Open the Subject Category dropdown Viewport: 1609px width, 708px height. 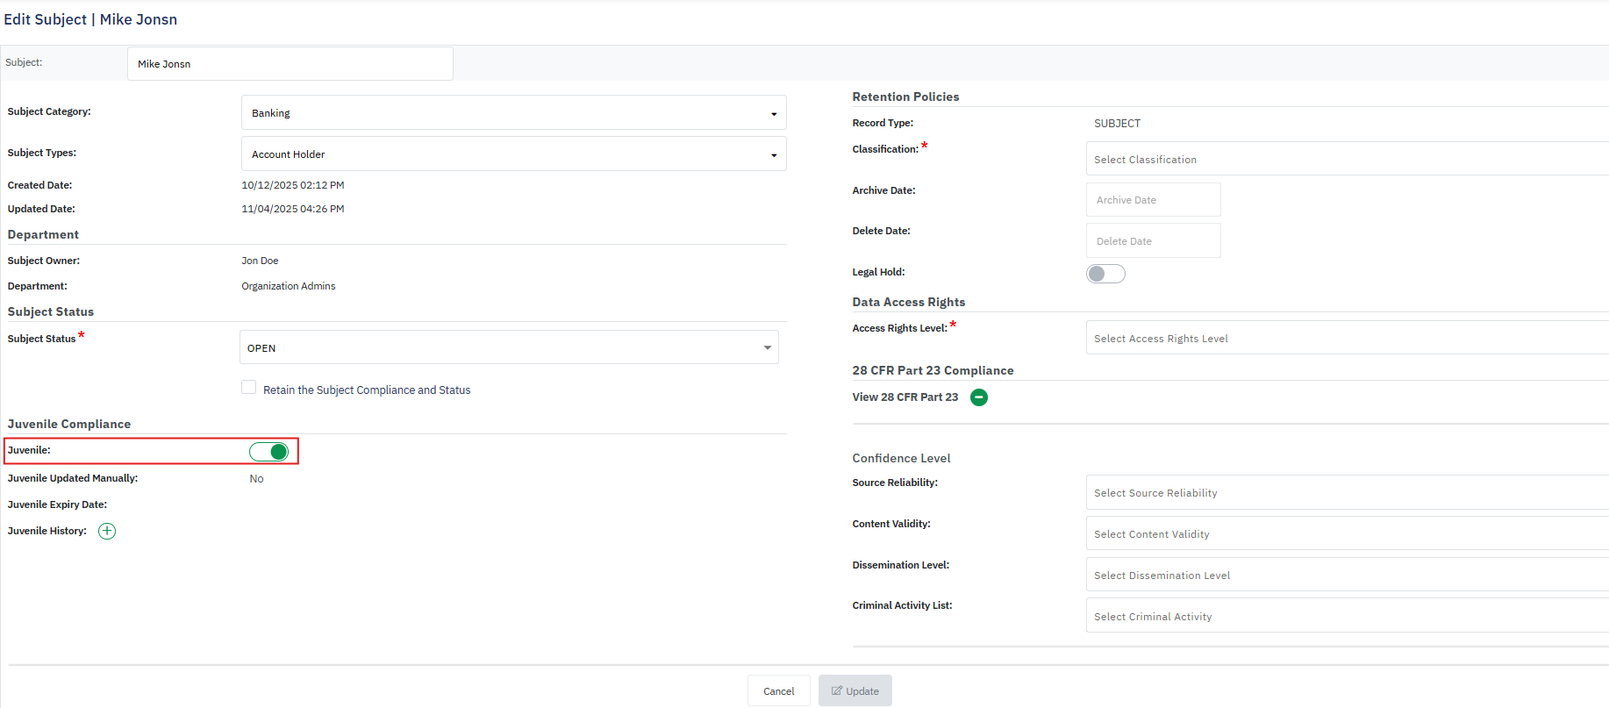click(513, 113)
